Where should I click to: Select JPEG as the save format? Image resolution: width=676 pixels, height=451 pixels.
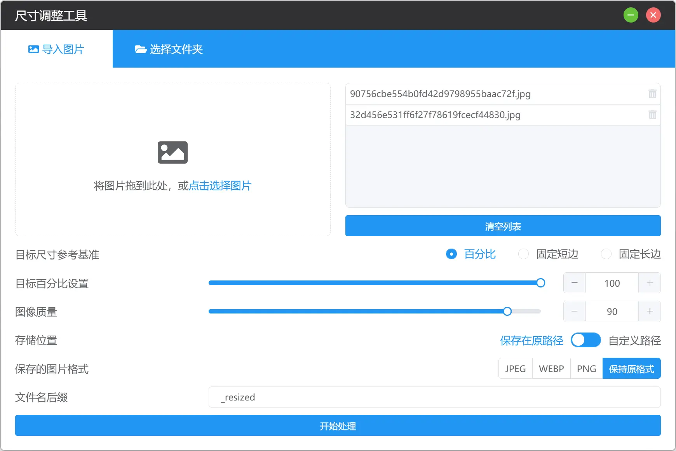[x=516, y=368]
